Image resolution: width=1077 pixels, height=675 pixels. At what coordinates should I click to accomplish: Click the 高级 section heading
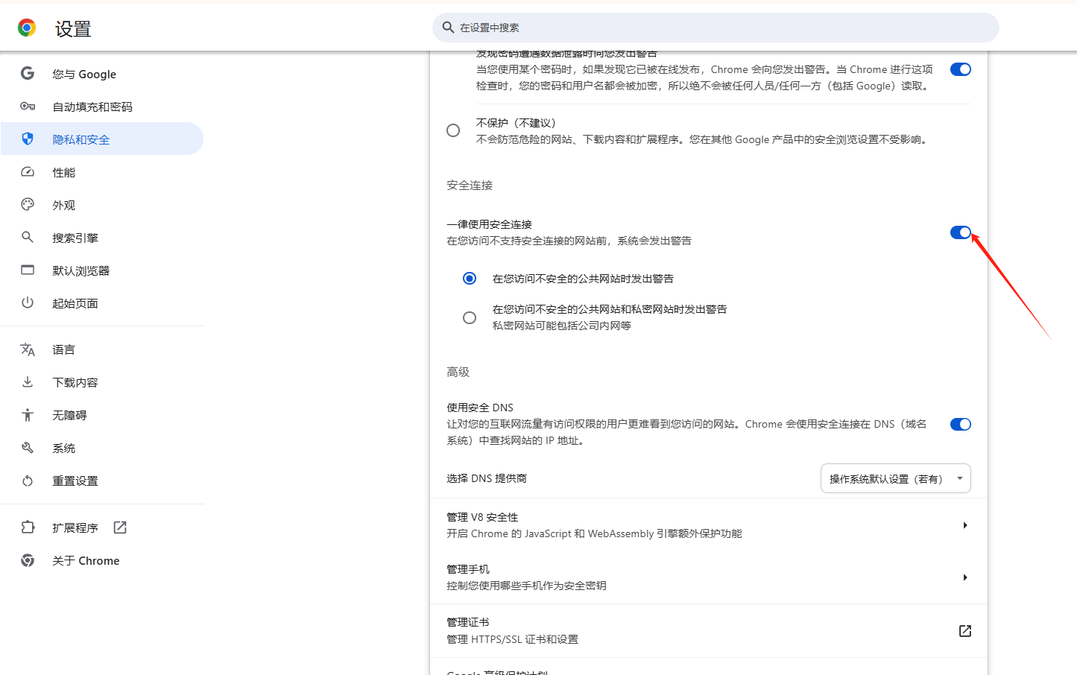(458, 372)
